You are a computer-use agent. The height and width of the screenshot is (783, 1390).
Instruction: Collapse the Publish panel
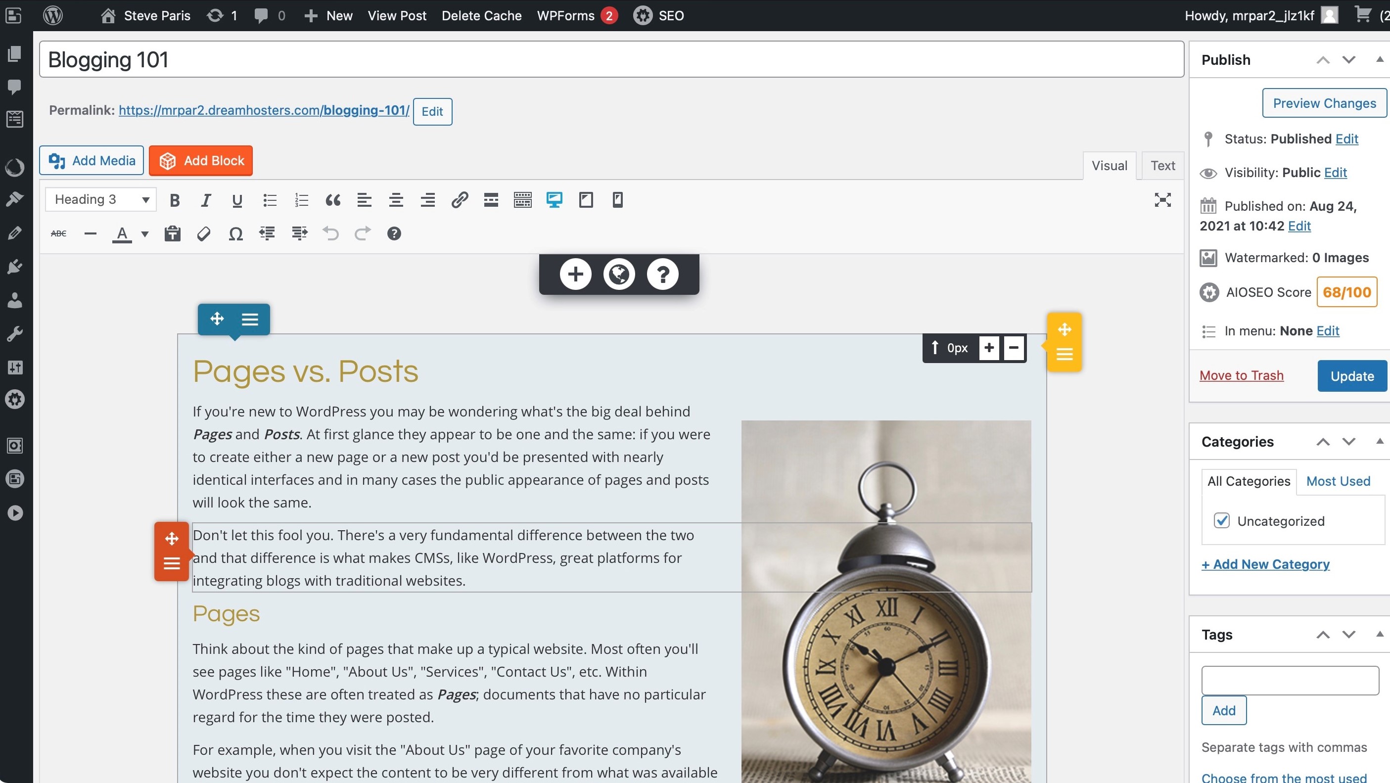coord(1379,59)
